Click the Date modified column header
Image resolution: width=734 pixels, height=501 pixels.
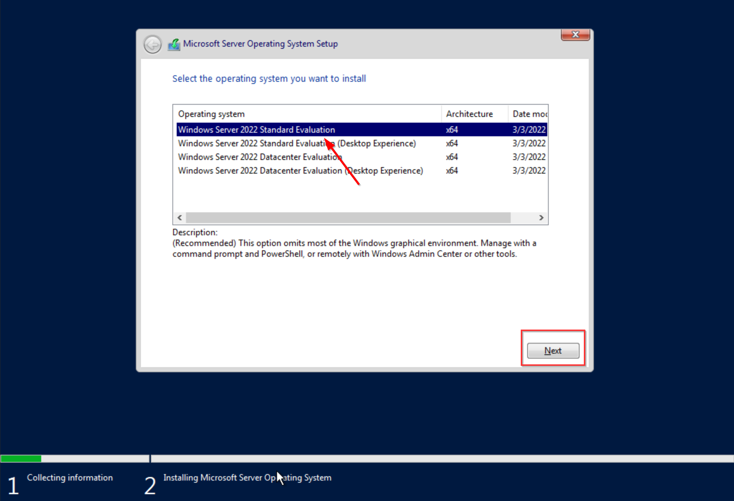tap(529, 114)
